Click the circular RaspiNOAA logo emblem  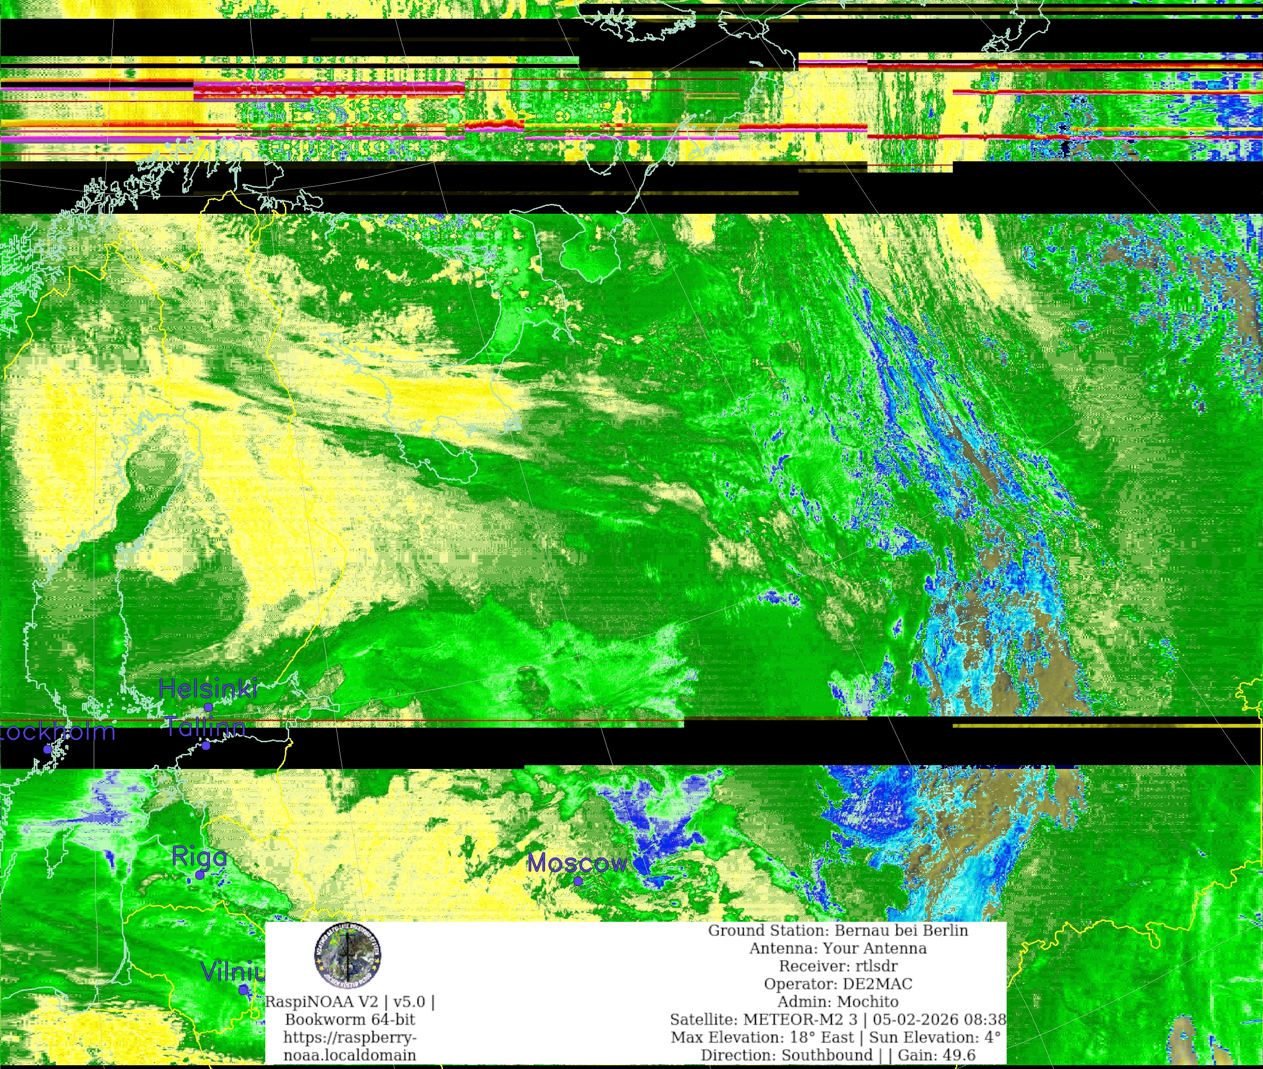click(348, 956)
